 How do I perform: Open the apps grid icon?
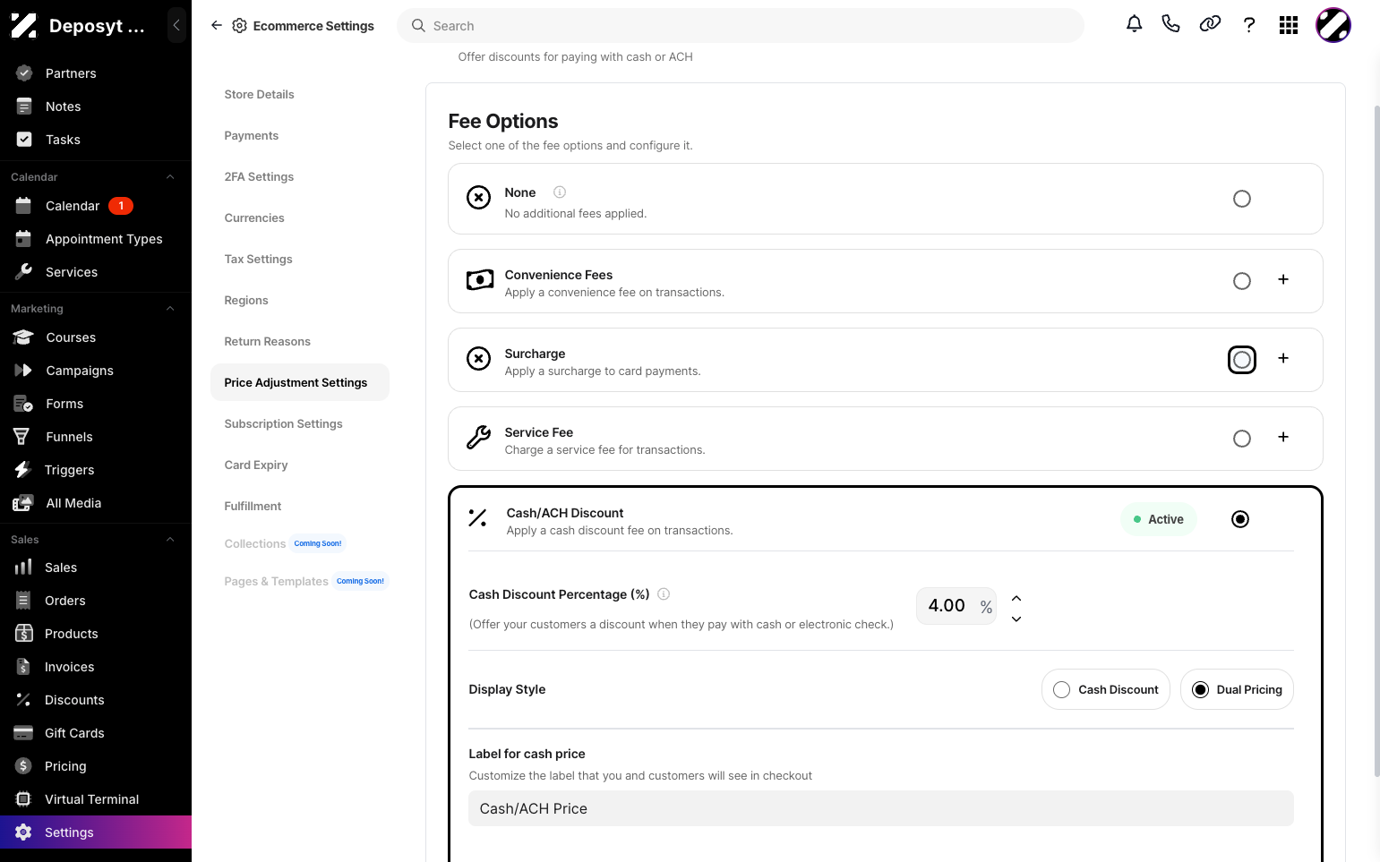1289,25
